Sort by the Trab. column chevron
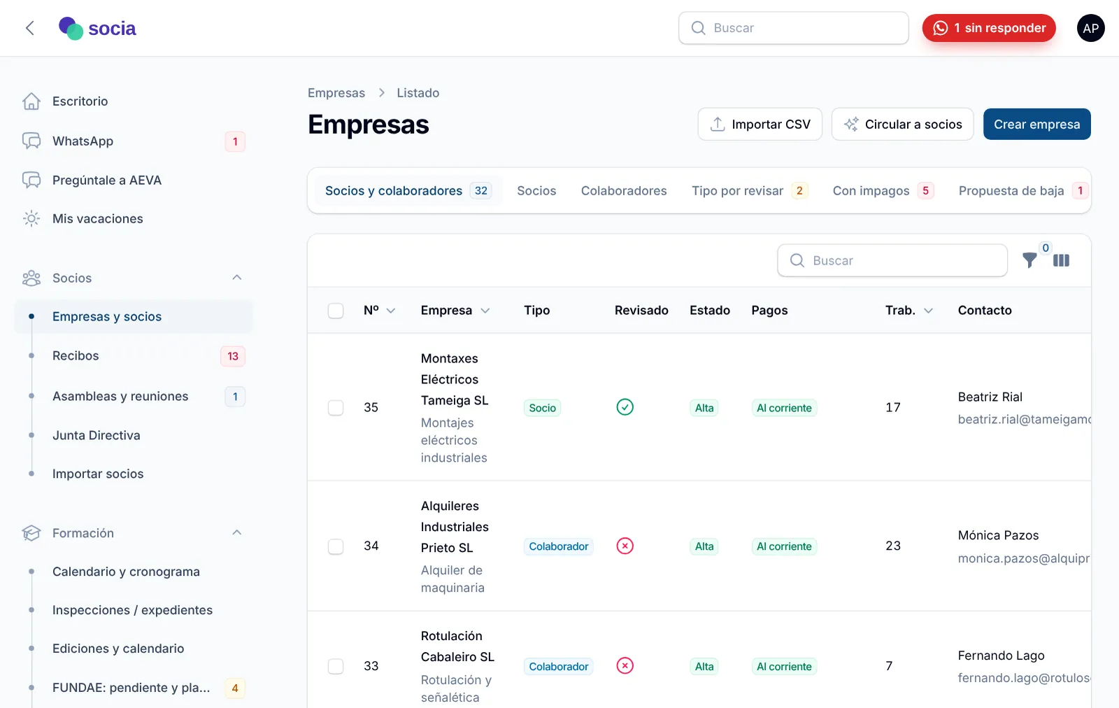This screenshot has height=708, width=1119. pyautogui.click(x=928, y=311)
